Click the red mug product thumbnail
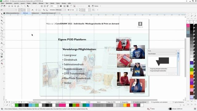The image size is (197, 111). (124, 44)
